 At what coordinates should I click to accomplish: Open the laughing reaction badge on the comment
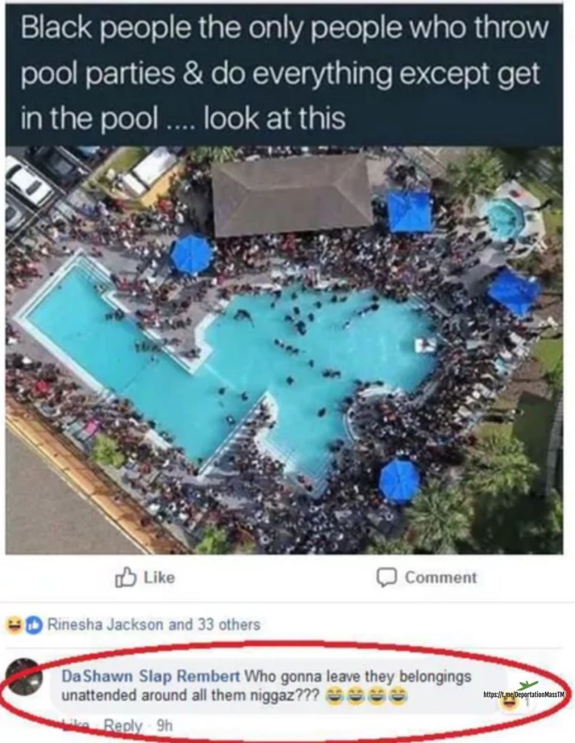[510, 703]
